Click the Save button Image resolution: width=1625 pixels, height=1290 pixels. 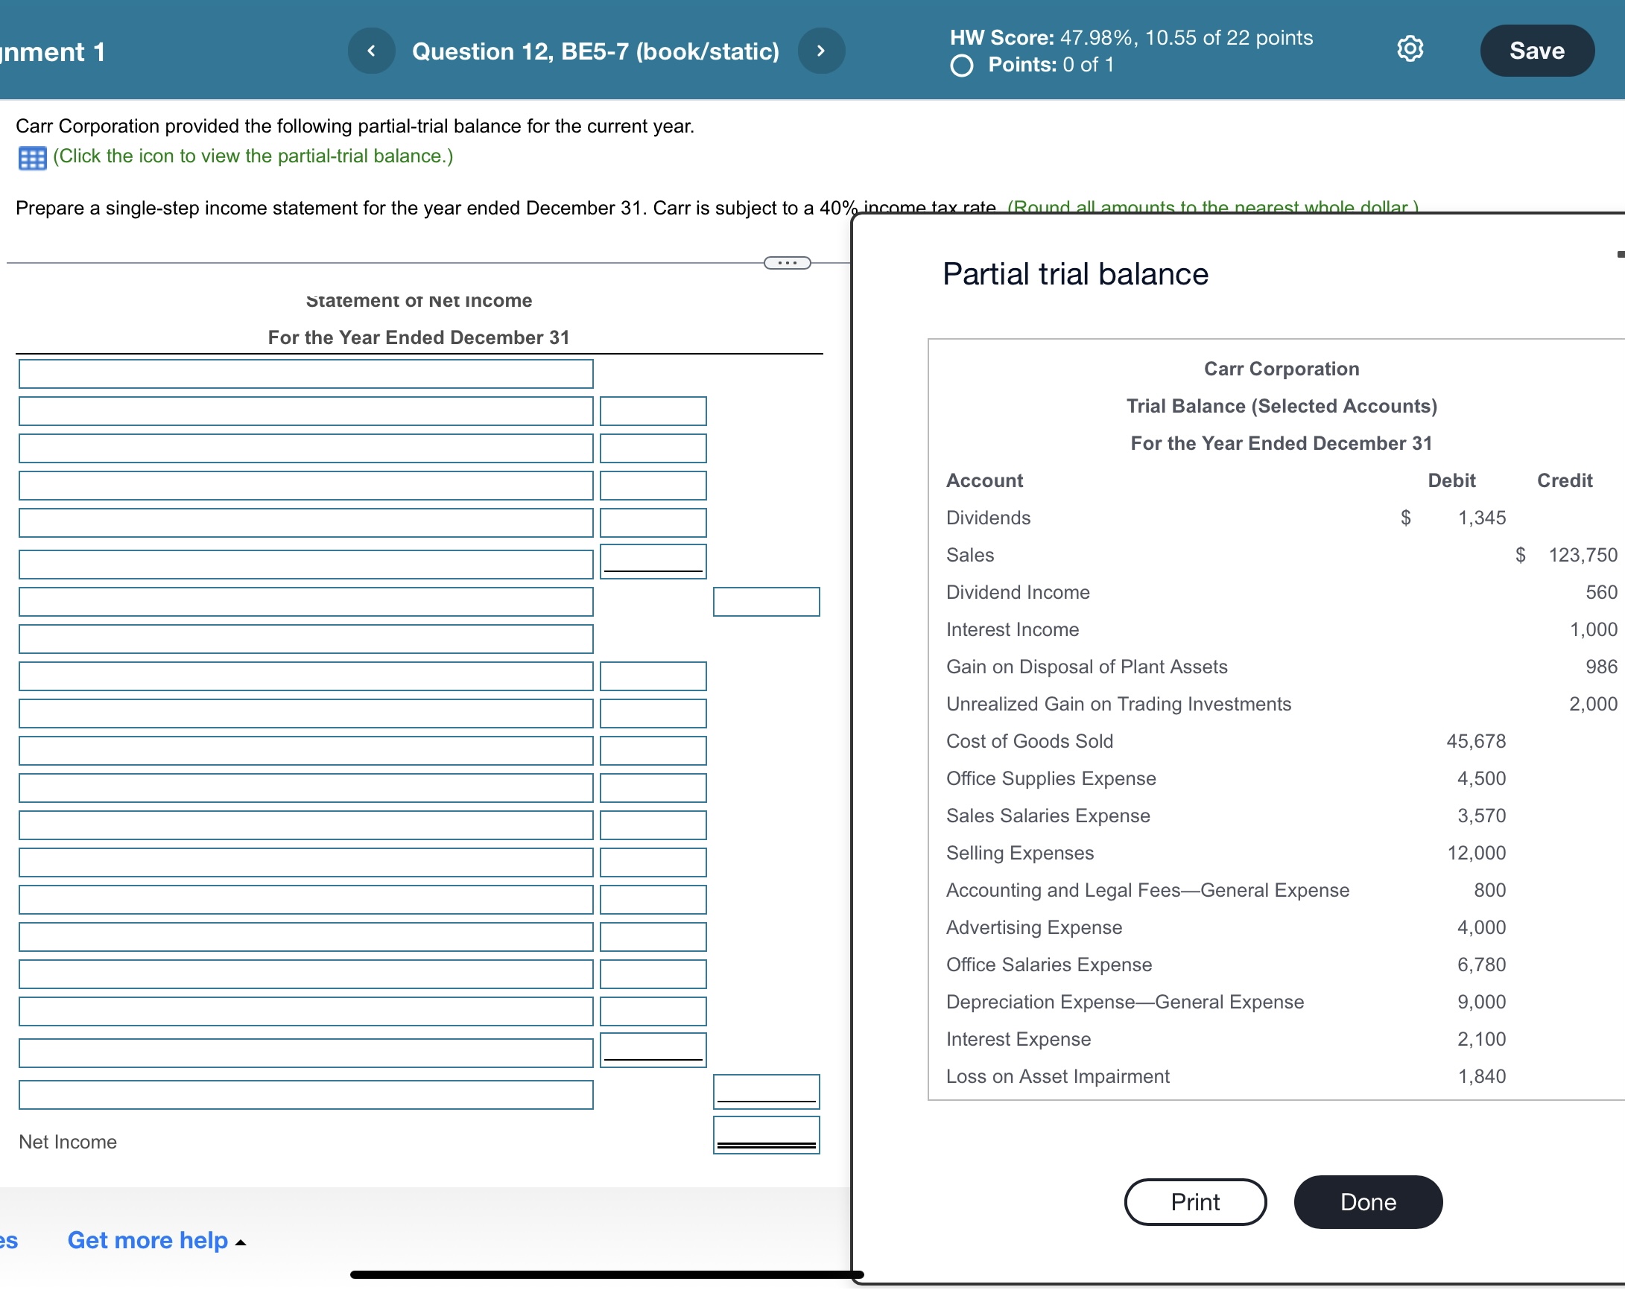[x=1536, y=51]
